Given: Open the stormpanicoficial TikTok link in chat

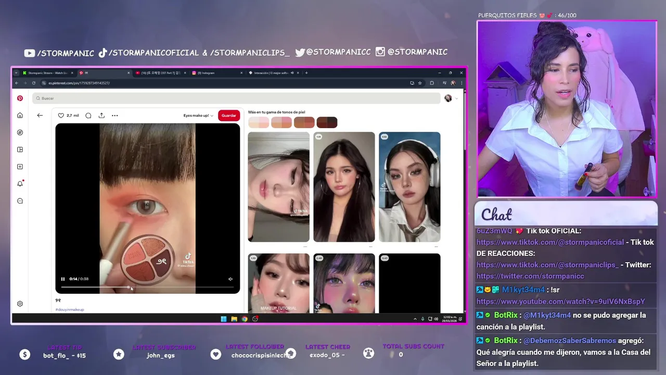Looking at the screenshot, I should pos(550,242).
